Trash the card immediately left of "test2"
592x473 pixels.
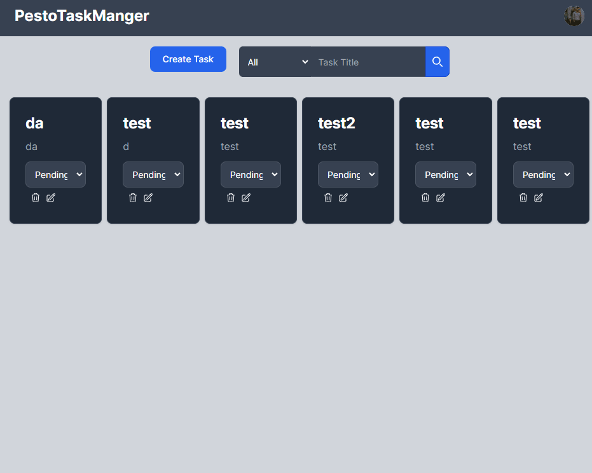coord(231,198)
